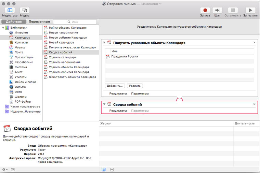Click the Шаг step button
This screenshot has height=173, width=260.
tap(217, 10)
